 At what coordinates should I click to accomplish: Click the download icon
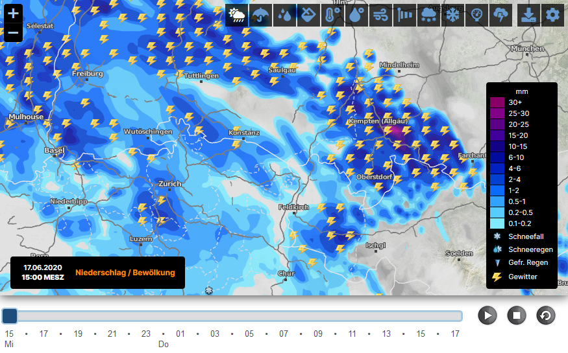(x=529, y=15)
